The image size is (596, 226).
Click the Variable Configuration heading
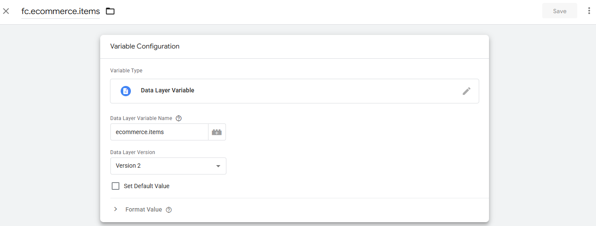pos(145,46)
